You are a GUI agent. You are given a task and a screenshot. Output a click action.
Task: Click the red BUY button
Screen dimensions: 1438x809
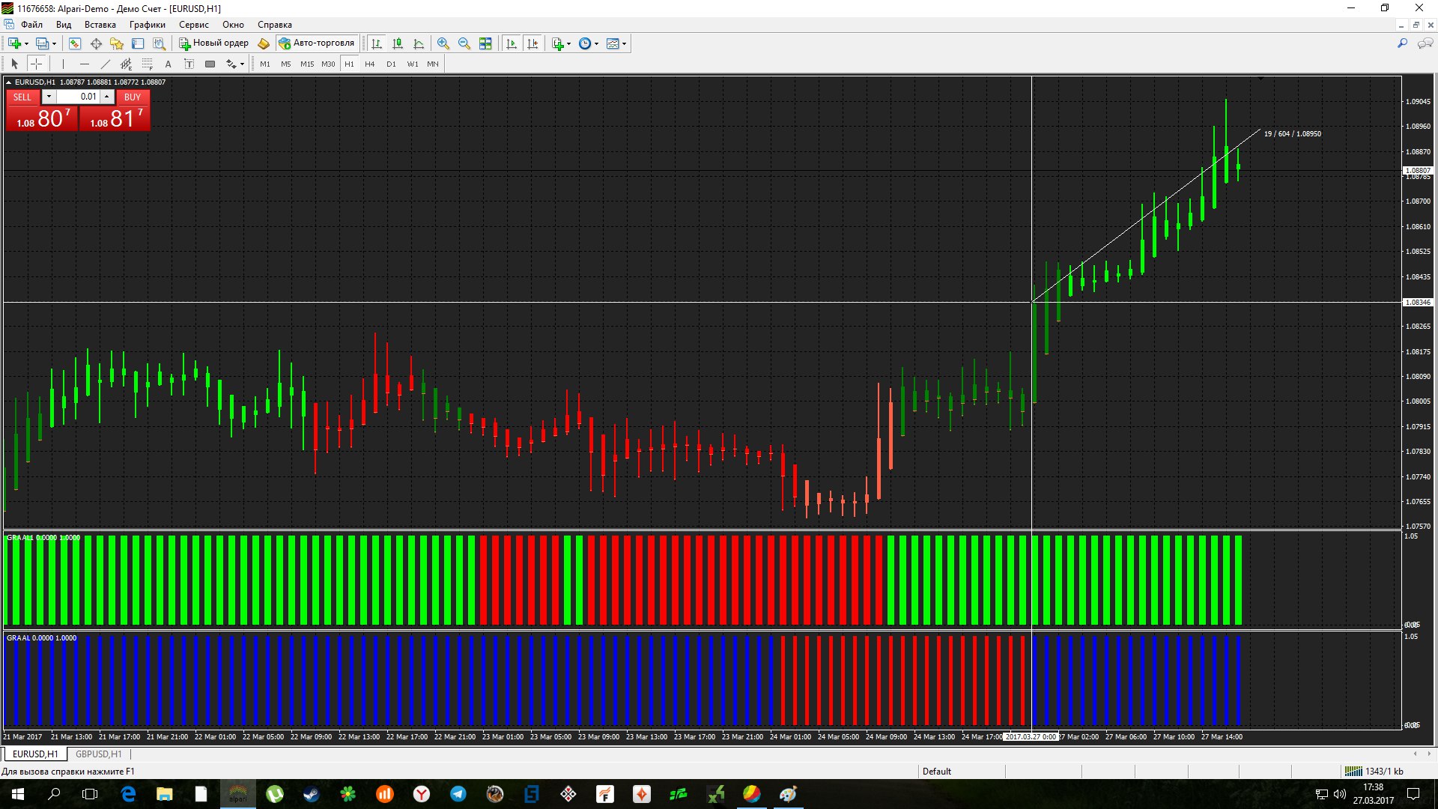(133, 97)
